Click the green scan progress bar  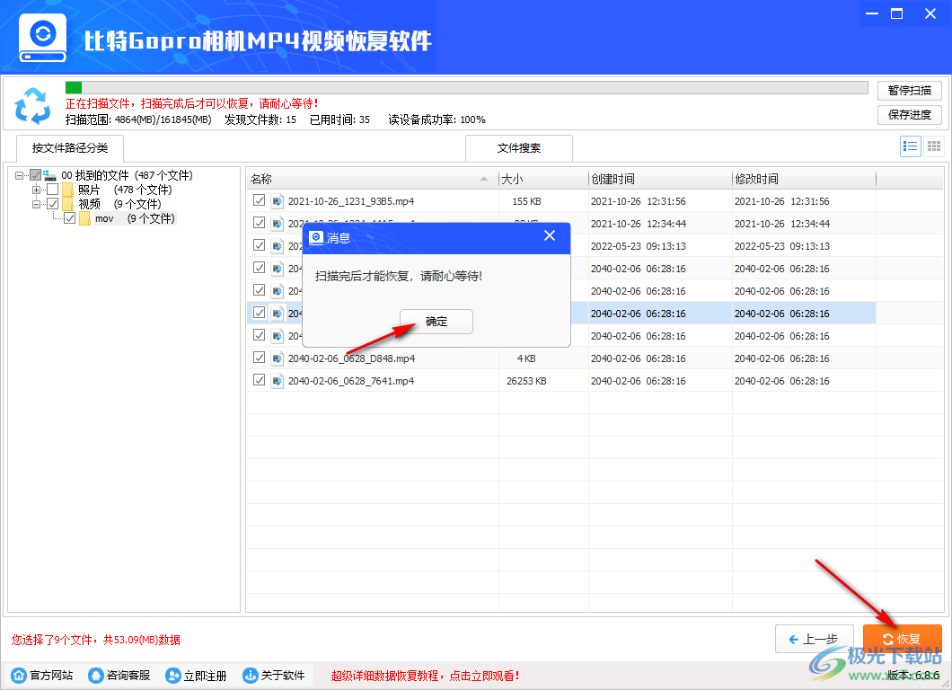point(74,87)
